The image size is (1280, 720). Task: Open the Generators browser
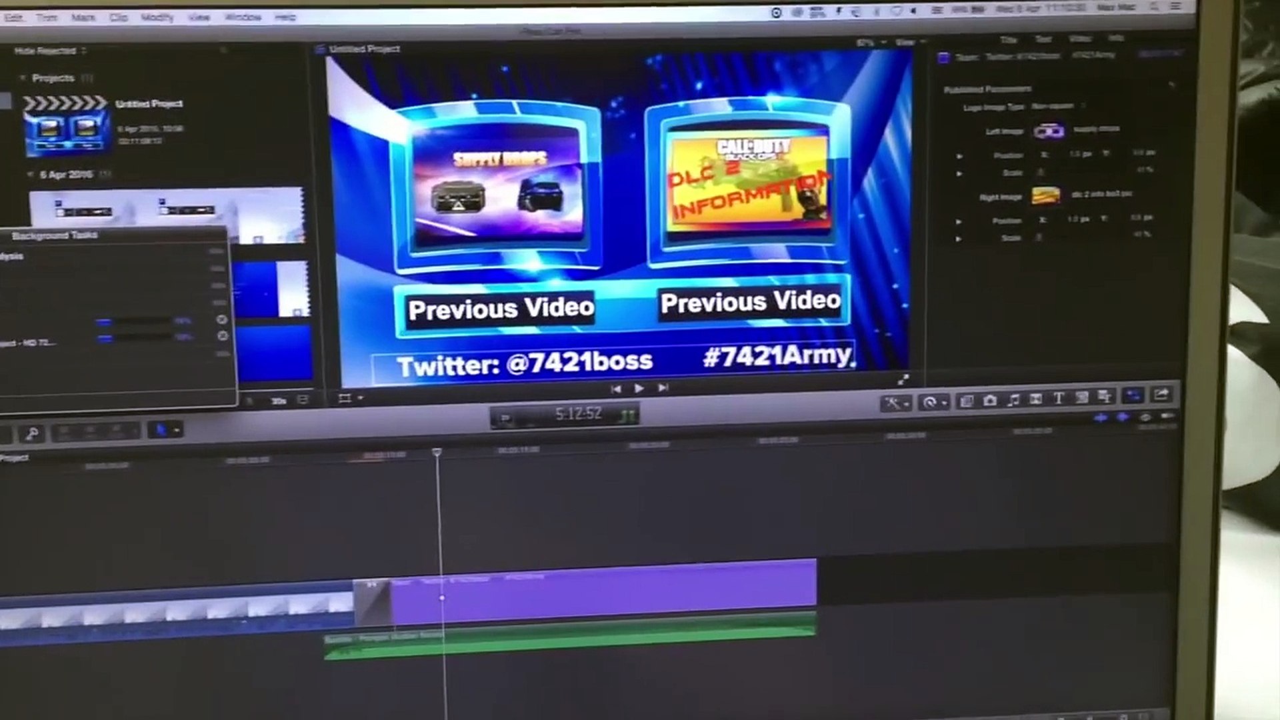[1082, 397]
